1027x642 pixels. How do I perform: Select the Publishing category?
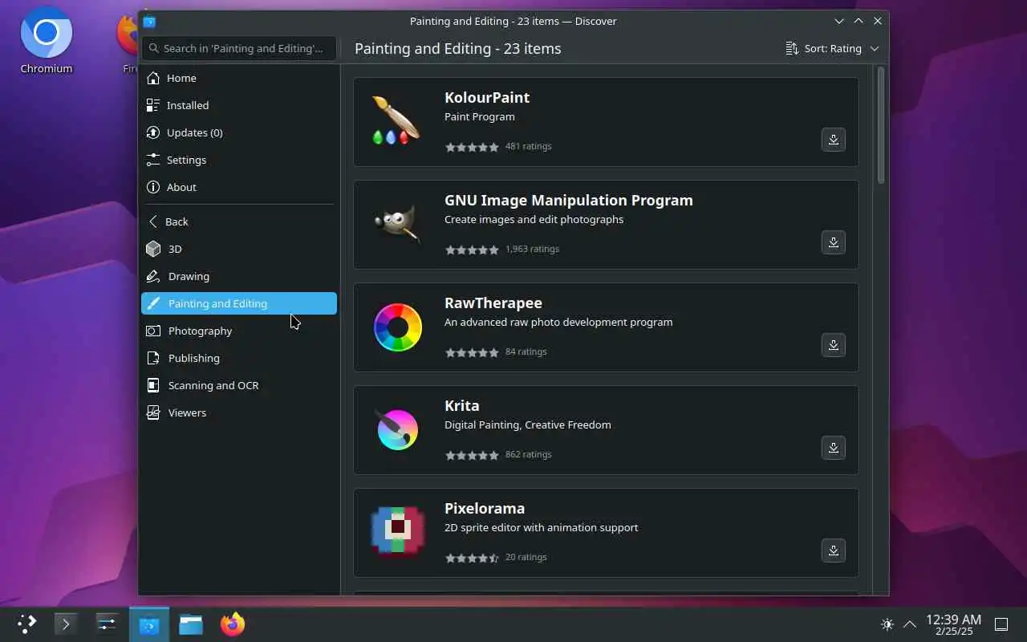239,358
